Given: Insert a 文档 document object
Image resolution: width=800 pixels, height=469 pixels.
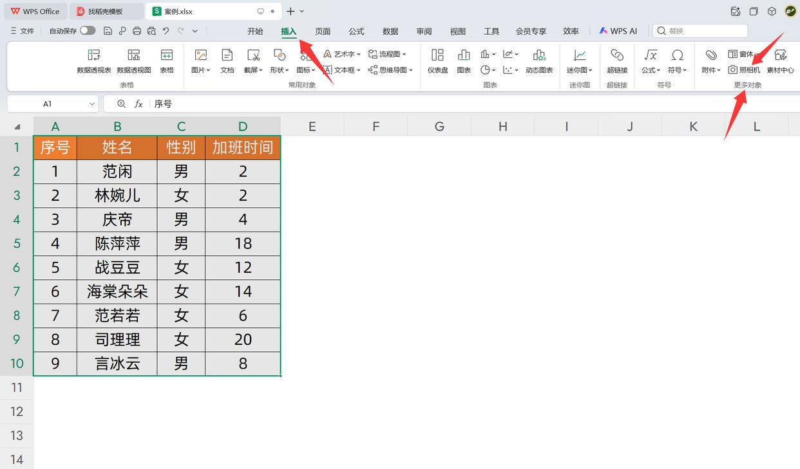Looking at the screenshot, I should 227,61.
